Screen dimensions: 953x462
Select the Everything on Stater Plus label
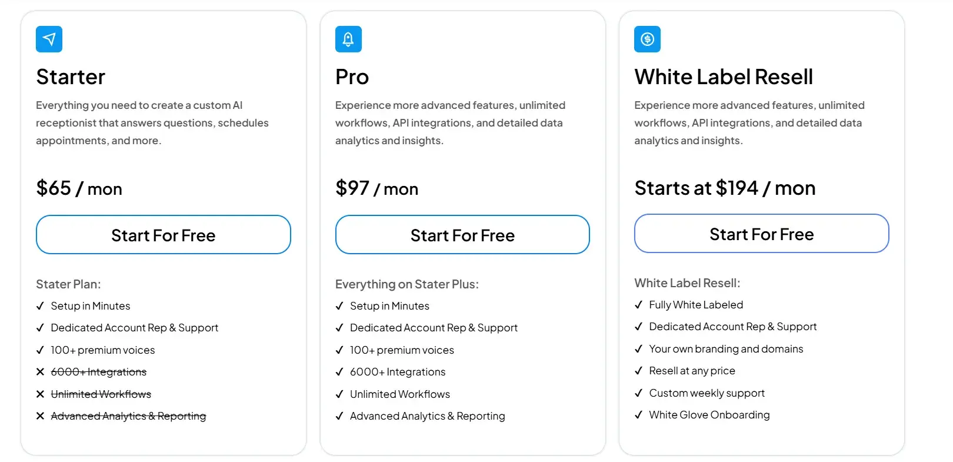[407, 284]
